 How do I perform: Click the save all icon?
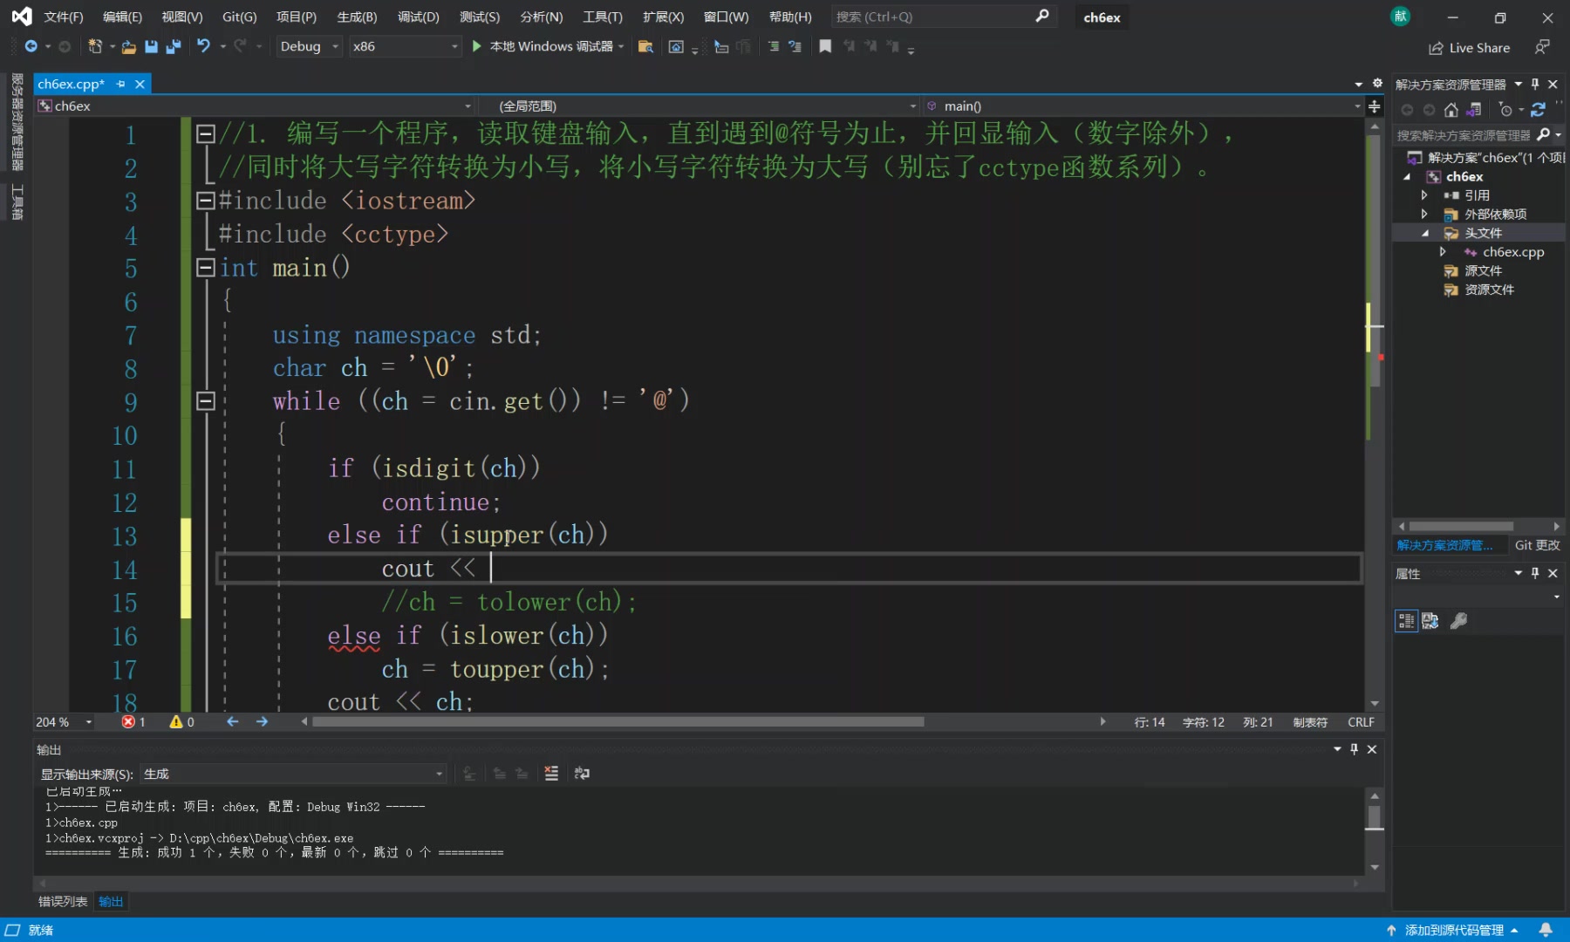(173, 46)
